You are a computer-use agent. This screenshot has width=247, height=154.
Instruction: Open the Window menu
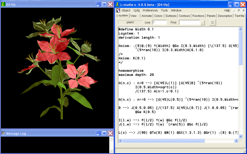[176, 10]
